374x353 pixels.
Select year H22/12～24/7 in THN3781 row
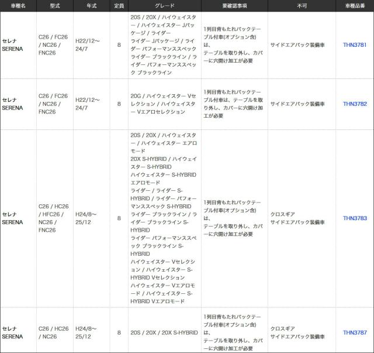click(x=88, y=45)
